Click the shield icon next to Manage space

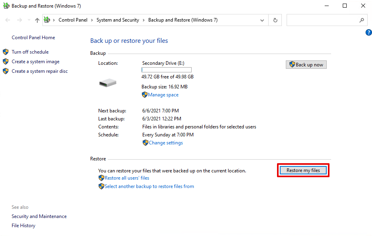click(x=144, y=95)
